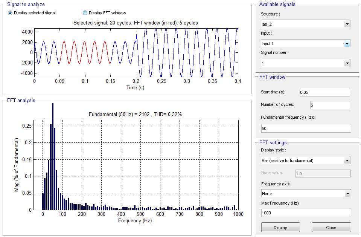Click the Number of cycles field

tap(330, 105)
